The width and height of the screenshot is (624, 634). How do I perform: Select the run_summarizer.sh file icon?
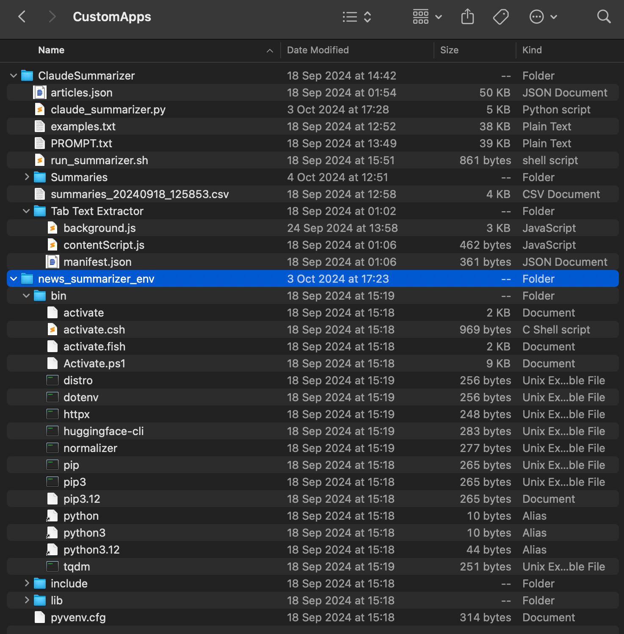[40, 160]
